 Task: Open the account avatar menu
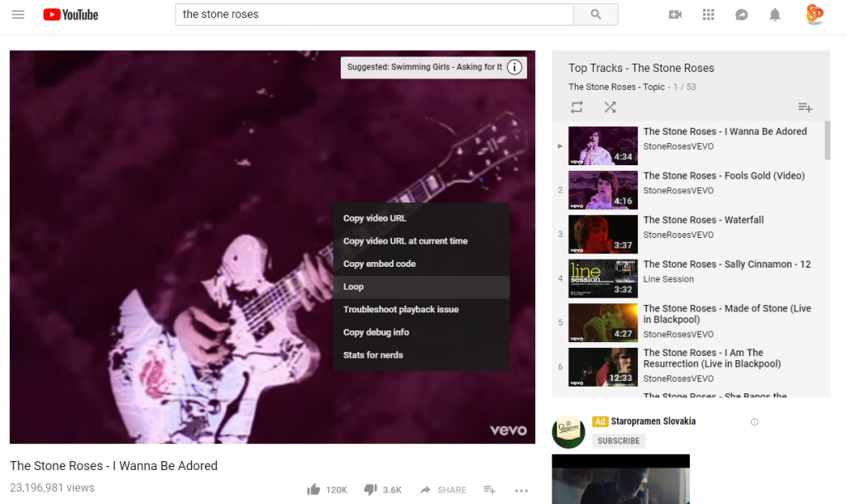tap(815, 14)
